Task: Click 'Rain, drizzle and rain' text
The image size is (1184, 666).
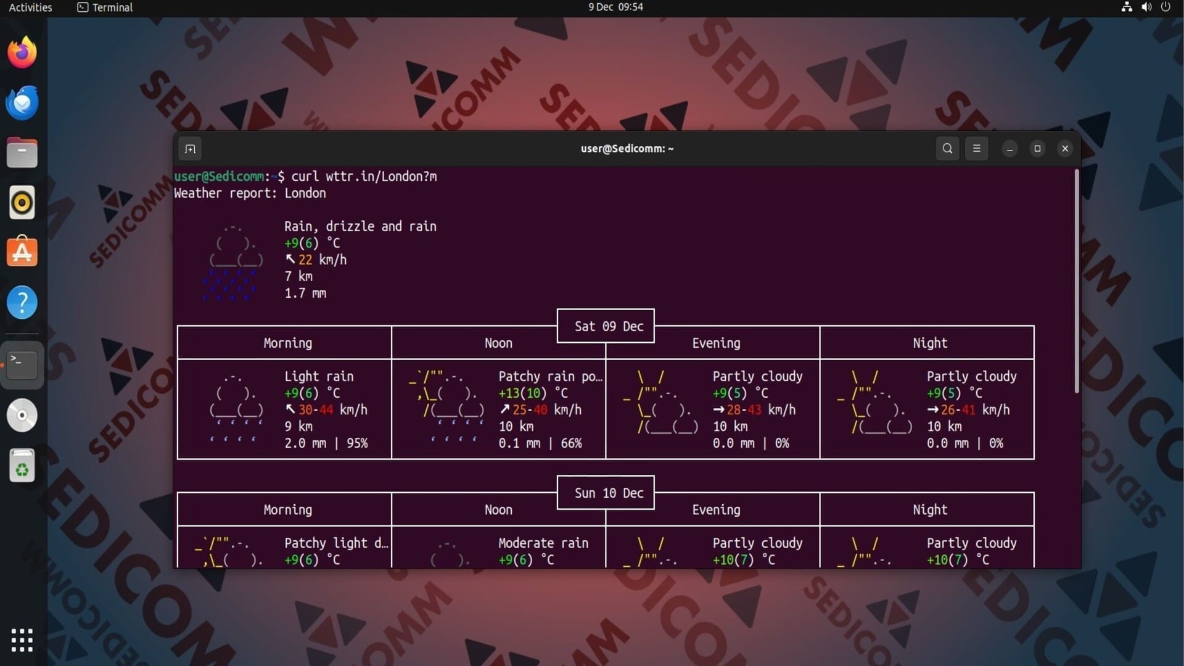Action: tap(360, 226)
